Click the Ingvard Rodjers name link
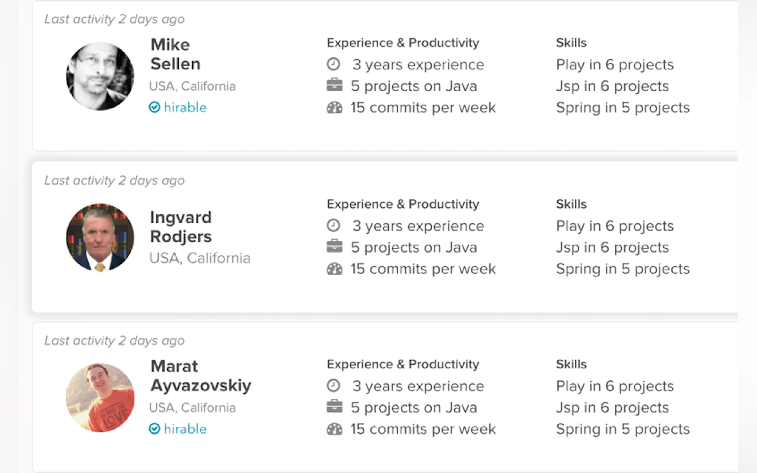The width and height of the screenshot is (757, 473). click(x=181, y=227)
